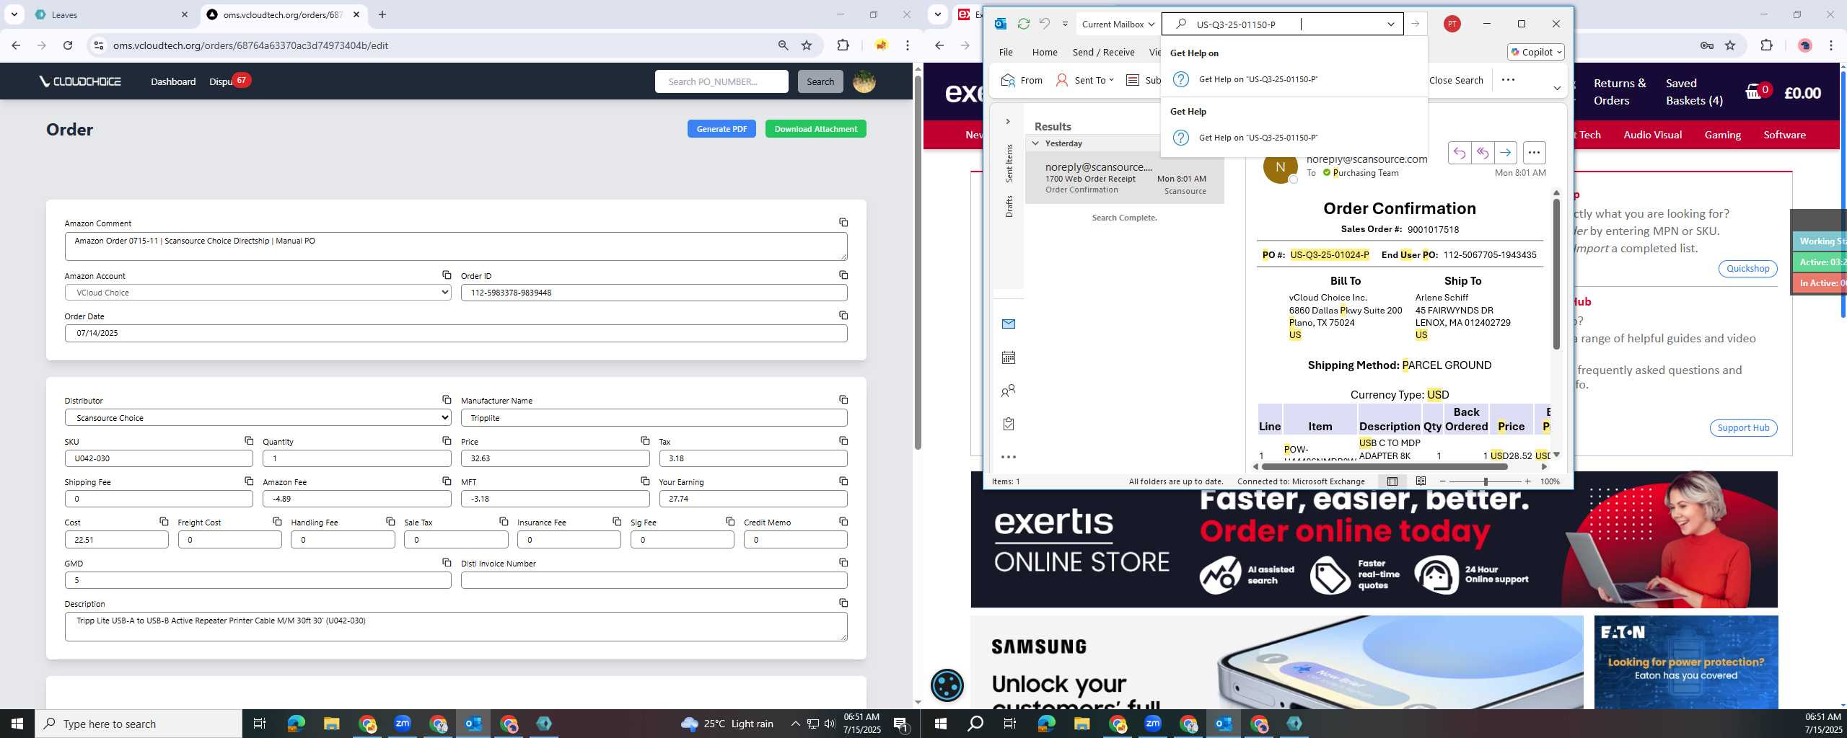Click Reply arrow in email header
The height and width of the screenshot is (738, 1847).
click(1459, 153)
